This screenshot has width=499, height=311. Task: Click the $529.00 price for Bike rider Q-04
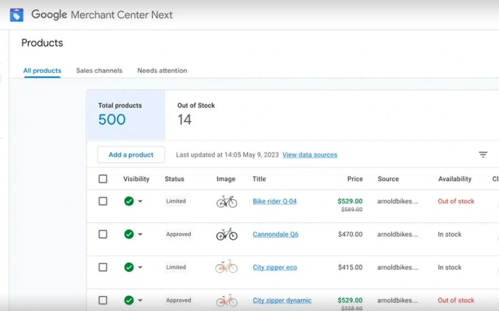click(x=350, y=201)
